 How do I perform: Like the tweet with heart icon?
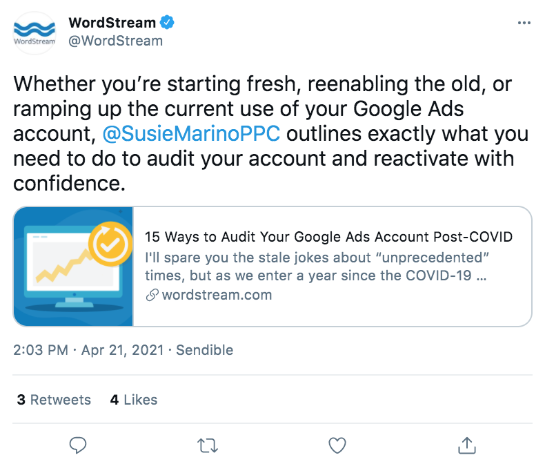[x=337, y=445]
